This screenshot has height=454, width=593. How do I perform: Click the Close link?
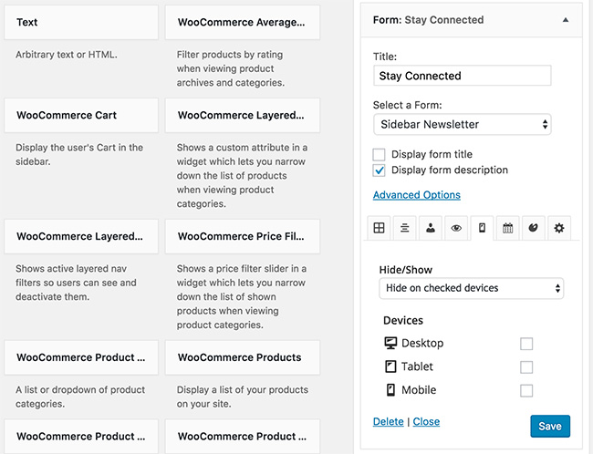coord(426,421)
